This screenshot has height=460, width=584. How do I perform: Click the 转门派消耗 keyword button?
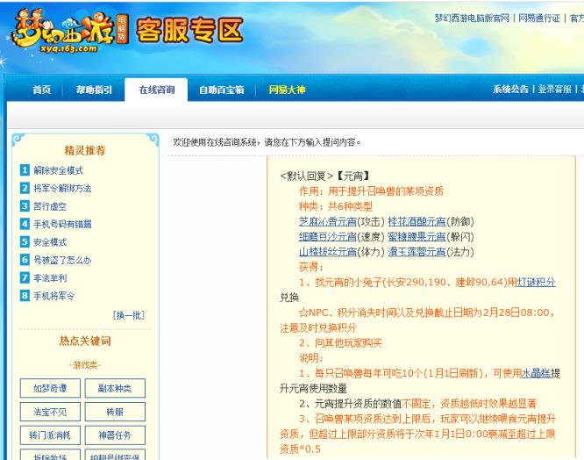pyautogui.click(x=50, y=435)
